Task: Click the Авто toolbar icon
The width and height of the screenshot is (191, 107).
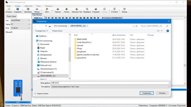Action: (x=47, y=10)
